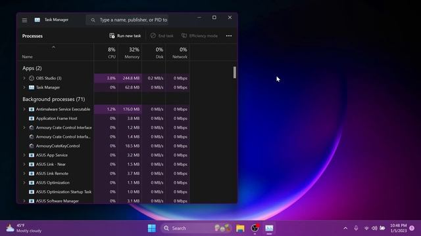Sort processes by Network column
The height and width of the screenshot is (236, 421).
pos(178,52)
